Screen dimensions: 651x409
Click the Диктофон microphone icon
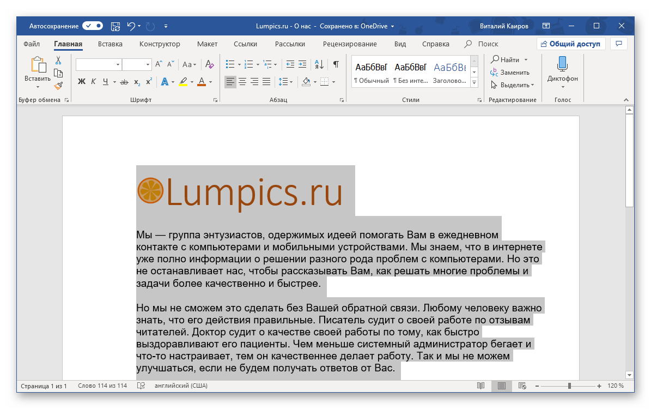[562, 64]
